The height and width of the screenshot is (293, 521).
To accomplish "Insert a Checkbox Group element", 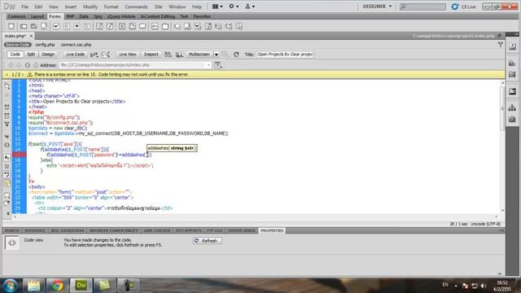I will 67,26.
